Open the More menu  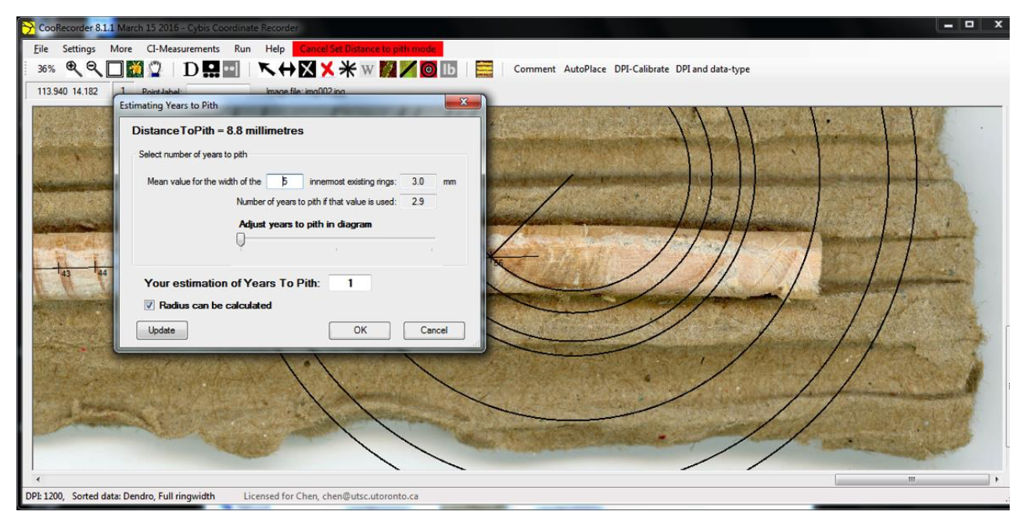pos(121,48)
